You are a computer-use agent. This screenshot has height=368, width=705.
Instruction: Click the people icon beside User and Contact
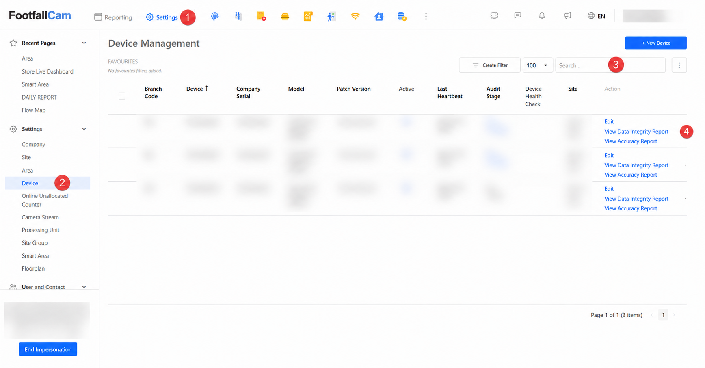pyautogui.click(x=13, y=287)
